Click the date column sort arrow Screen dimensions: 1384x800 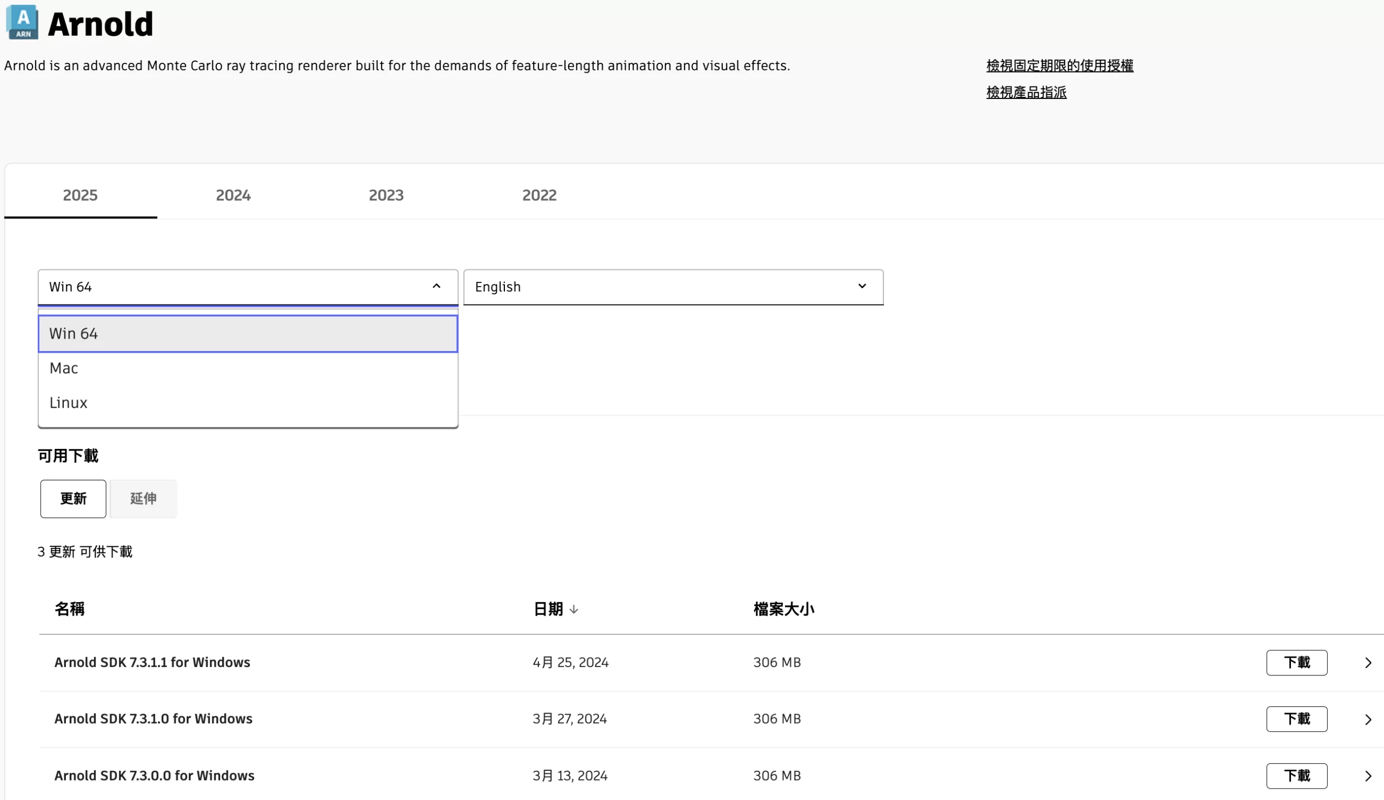574,610
